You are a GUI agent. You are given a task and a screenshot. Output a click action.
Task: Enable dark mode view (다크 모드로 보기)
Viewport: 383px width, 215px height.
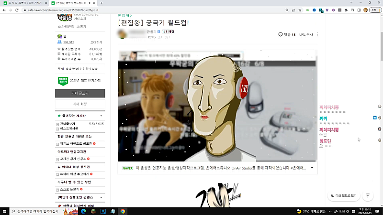click(x=343, y=195)
